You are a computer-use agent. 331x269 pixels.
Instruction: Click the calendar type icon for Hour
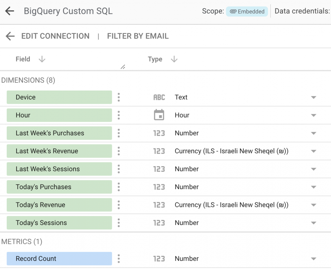point(159,115)
